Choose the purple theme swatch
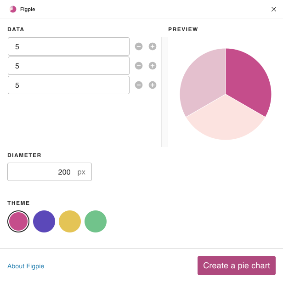The image size is (283, 283). 44,221
